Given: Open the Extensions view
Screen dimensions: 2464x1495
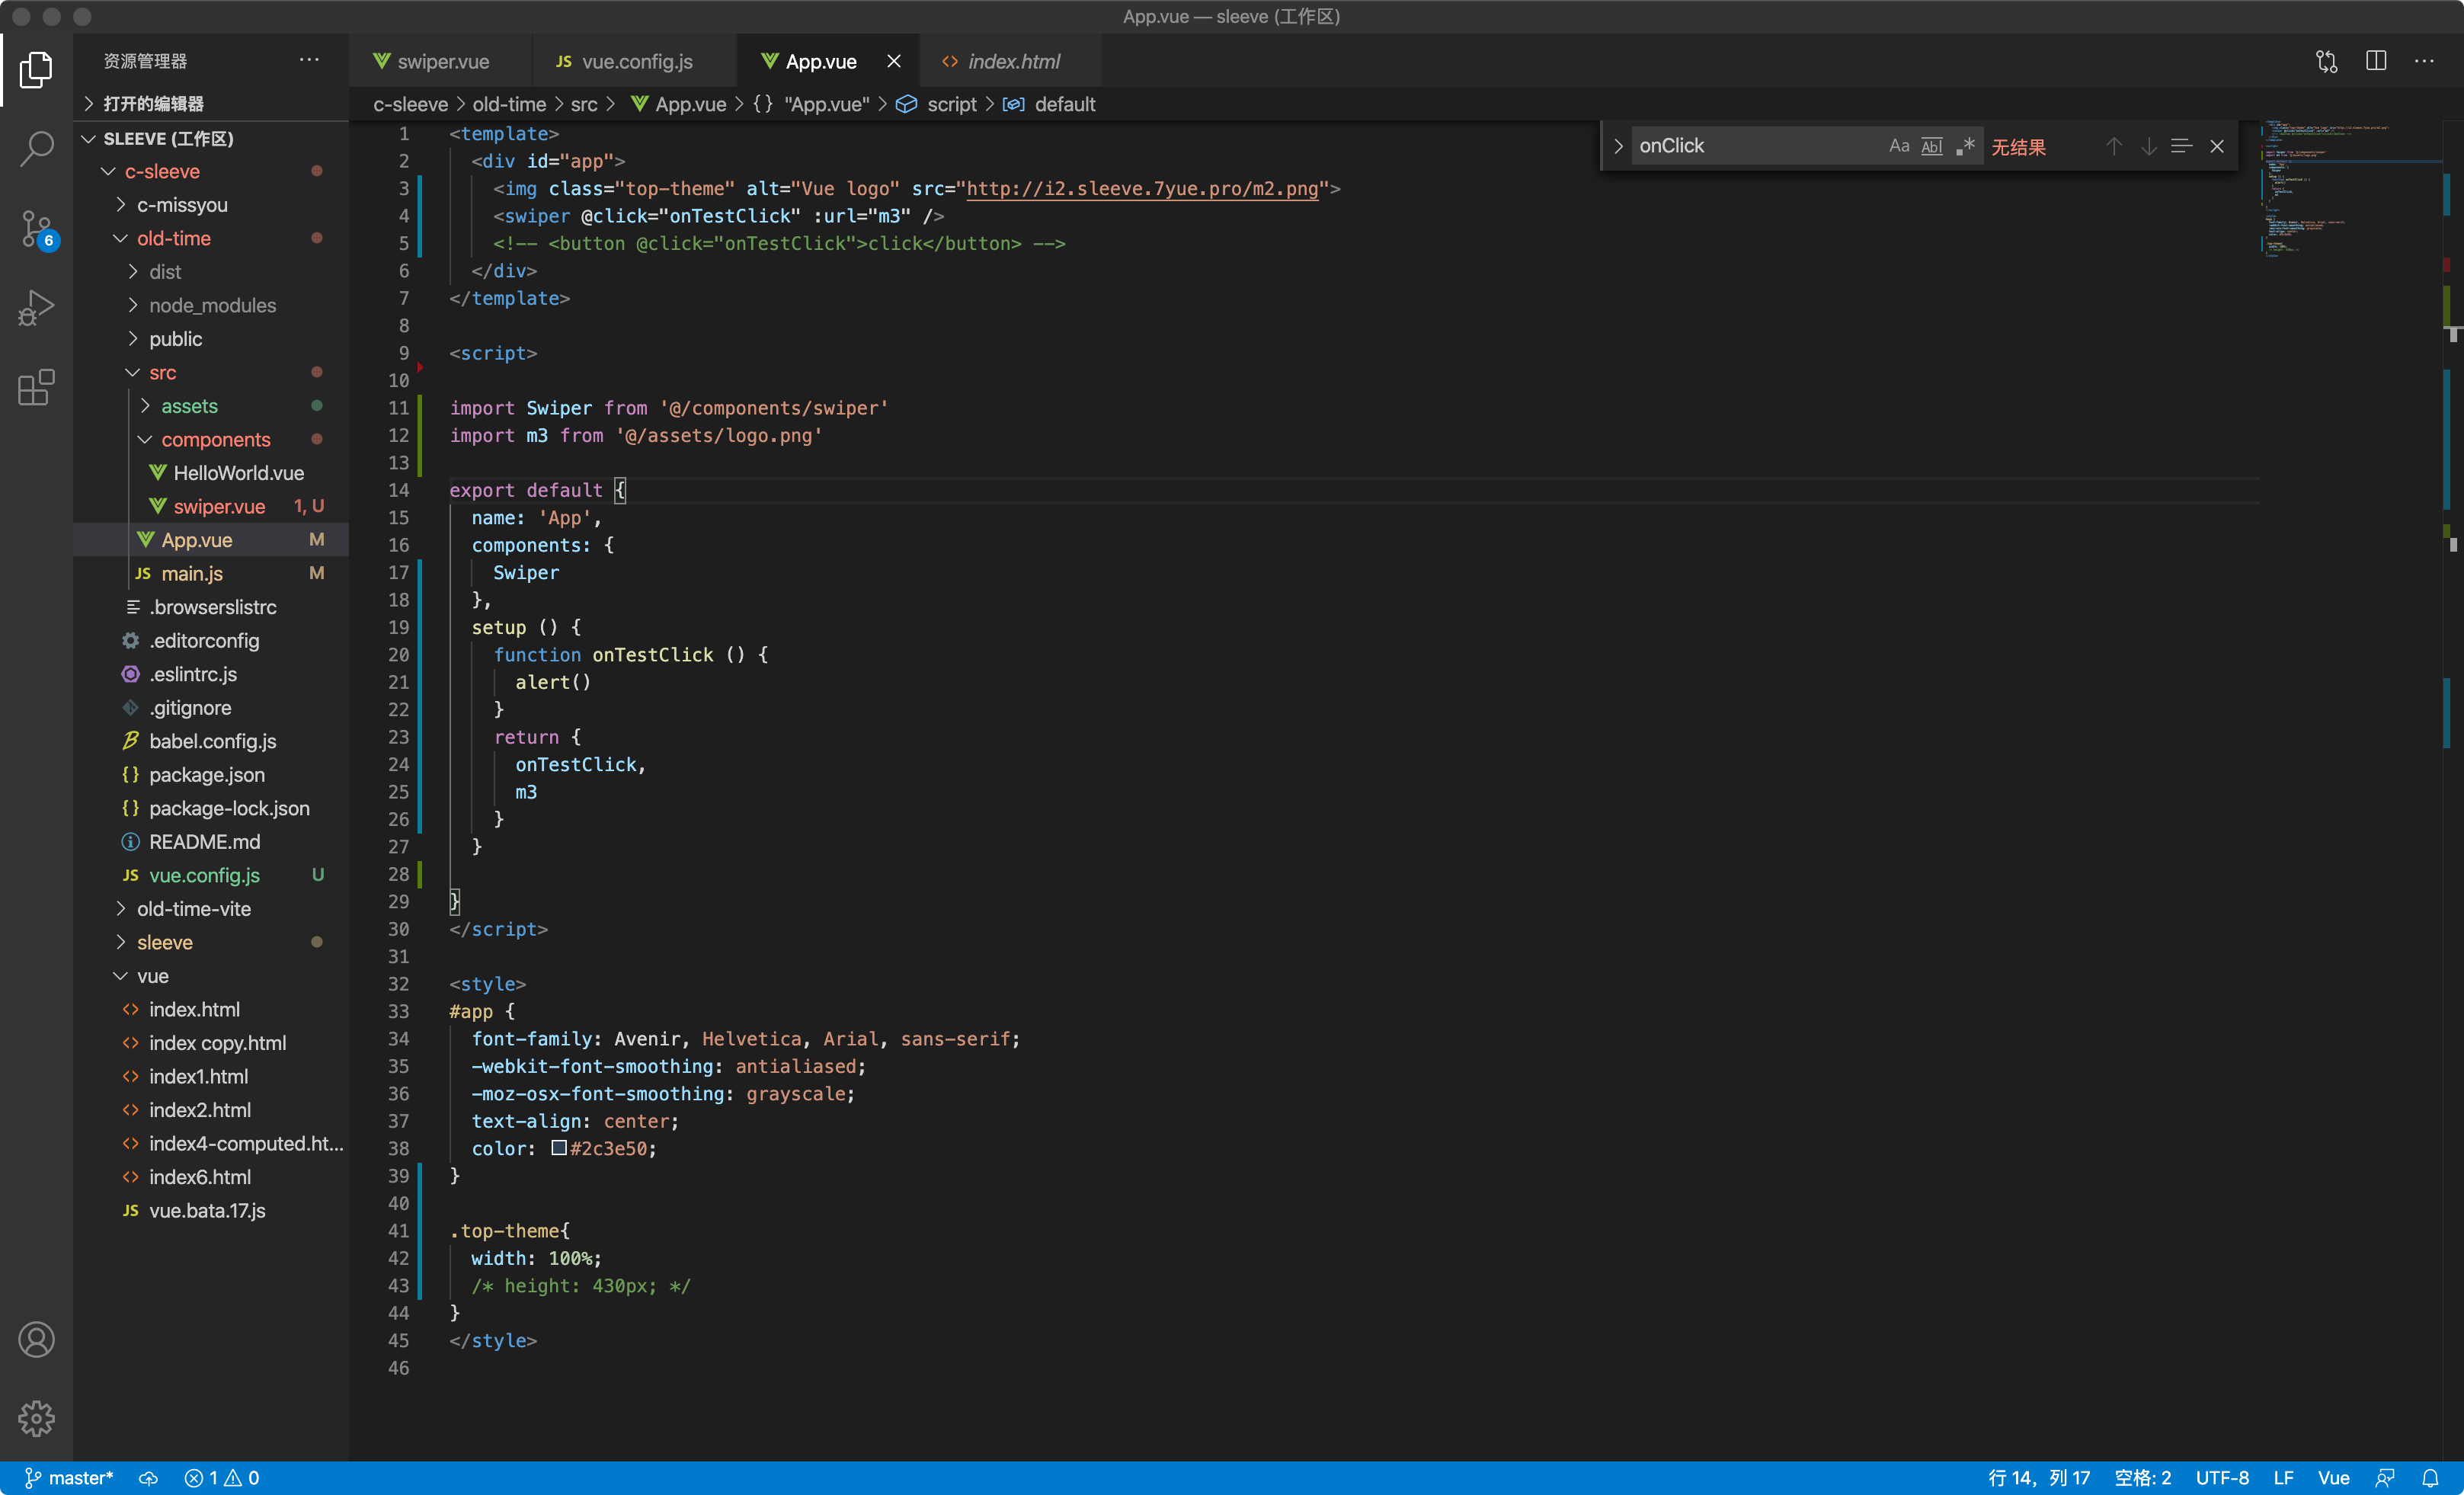Looking at the screenshot, I should pos(36,387).
